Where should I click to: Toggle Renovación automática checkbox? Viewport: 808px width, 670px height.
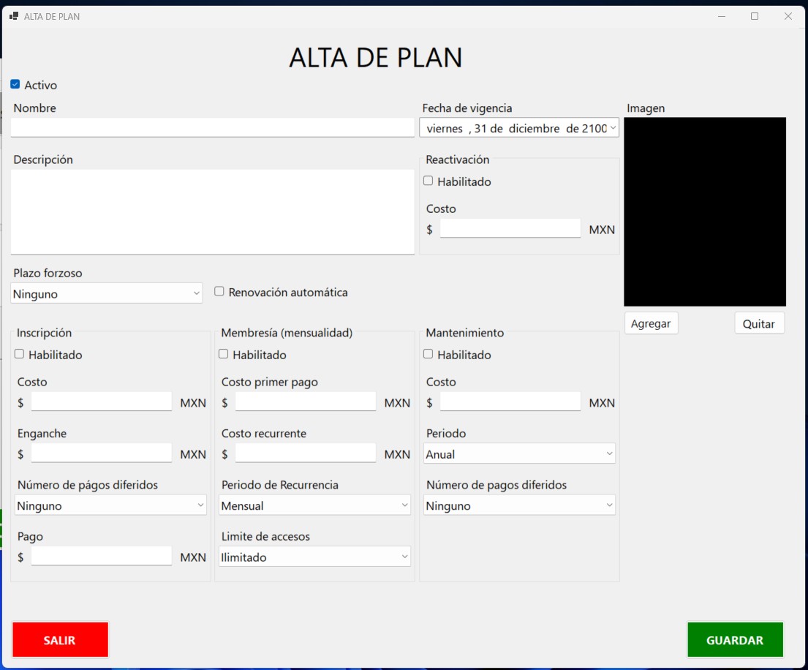219,292
